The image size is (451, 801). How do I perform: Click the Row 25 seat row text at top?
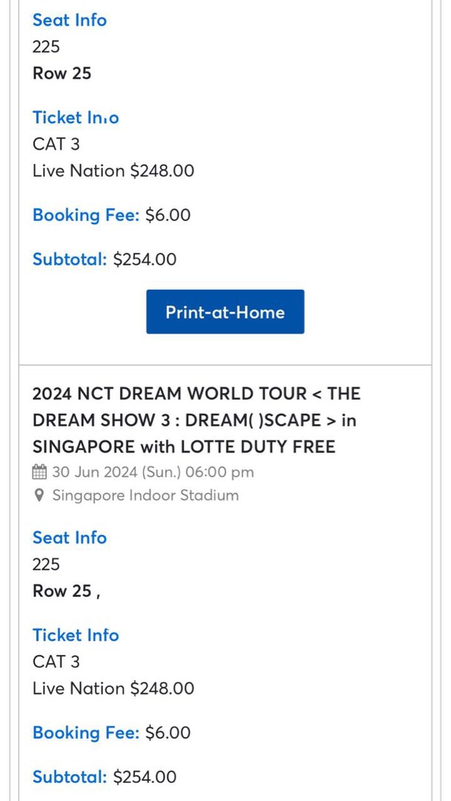pyautogui.click(x=62, y=73)
